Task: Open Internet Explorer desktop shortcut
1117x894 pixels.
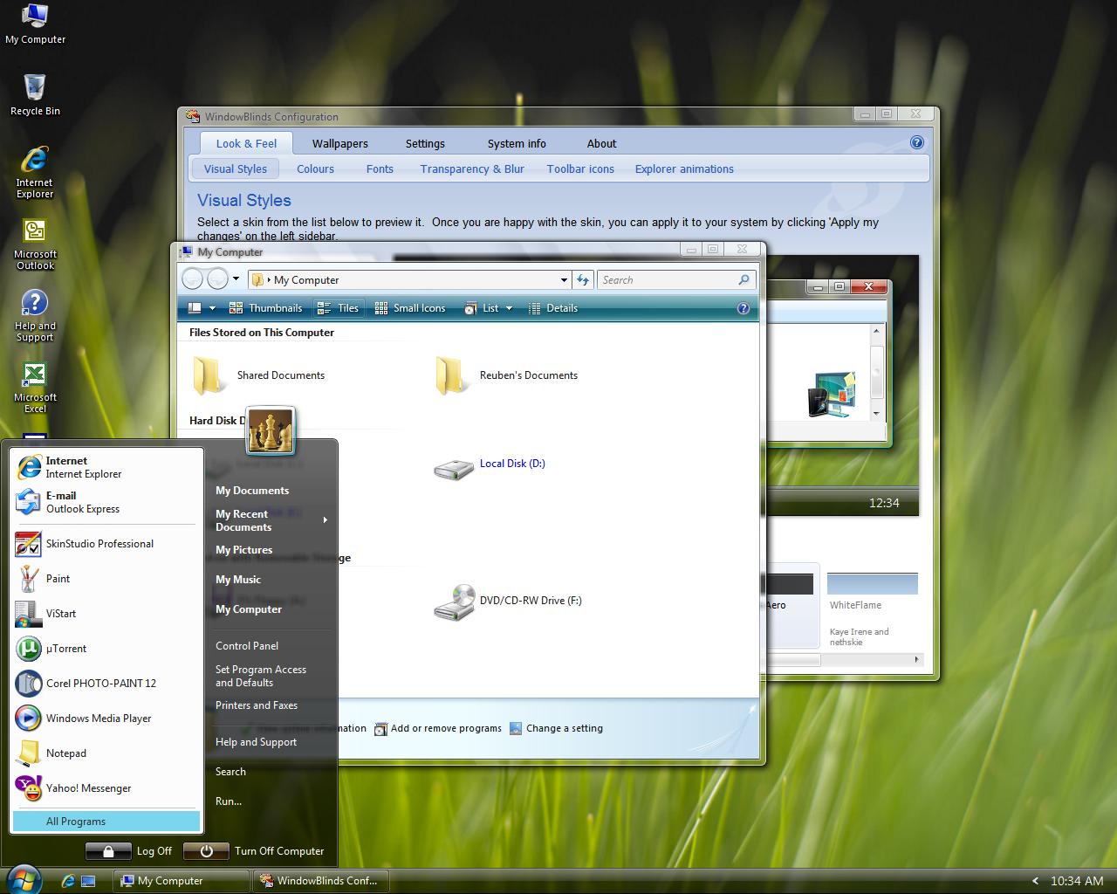Action: pos(35,173)
